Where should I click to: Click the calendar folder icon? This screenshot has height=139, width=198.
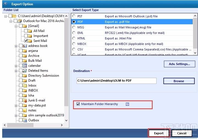25,66
